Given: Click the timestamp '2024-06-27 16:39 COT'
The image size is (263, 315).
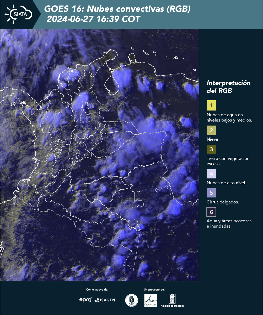Looking at the screenshot, I should point(93,19).
